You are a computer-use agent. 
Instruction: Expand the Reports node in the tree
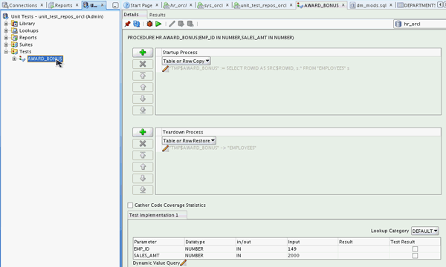coord(6,37)
